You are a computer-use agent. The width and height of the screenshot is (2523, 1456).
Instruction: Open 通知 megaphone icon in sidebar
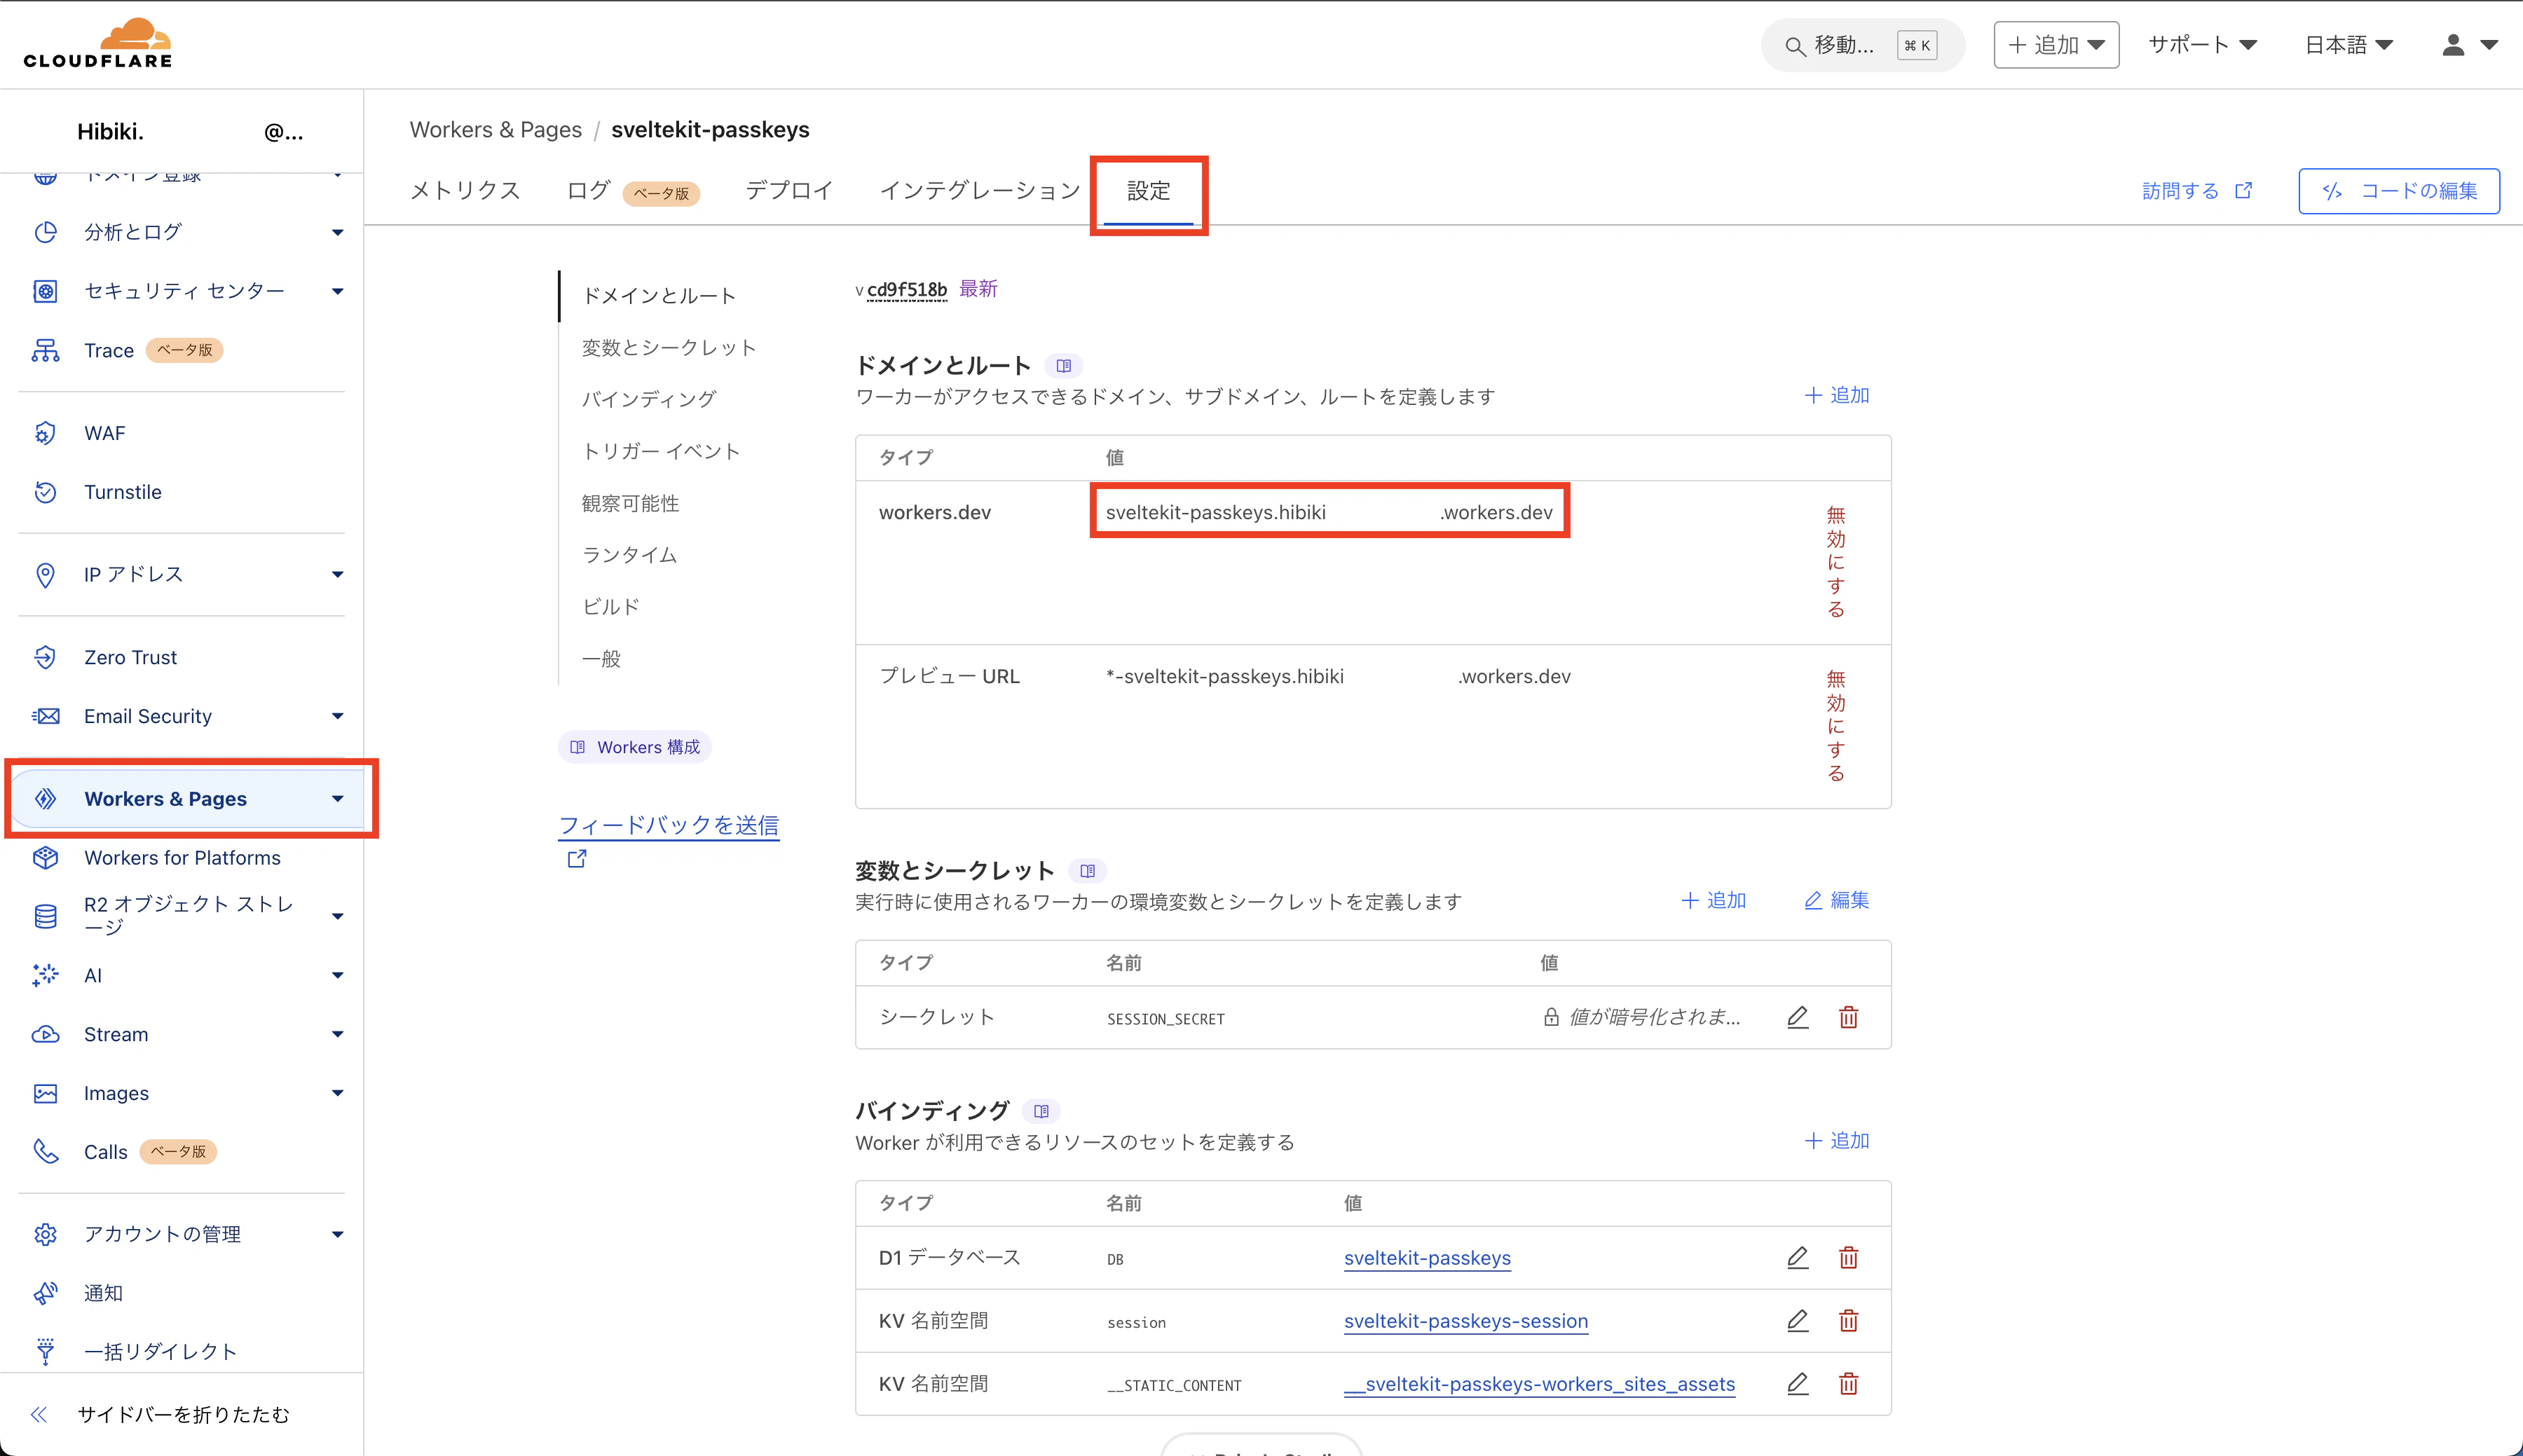click(x=45, y=1293)
